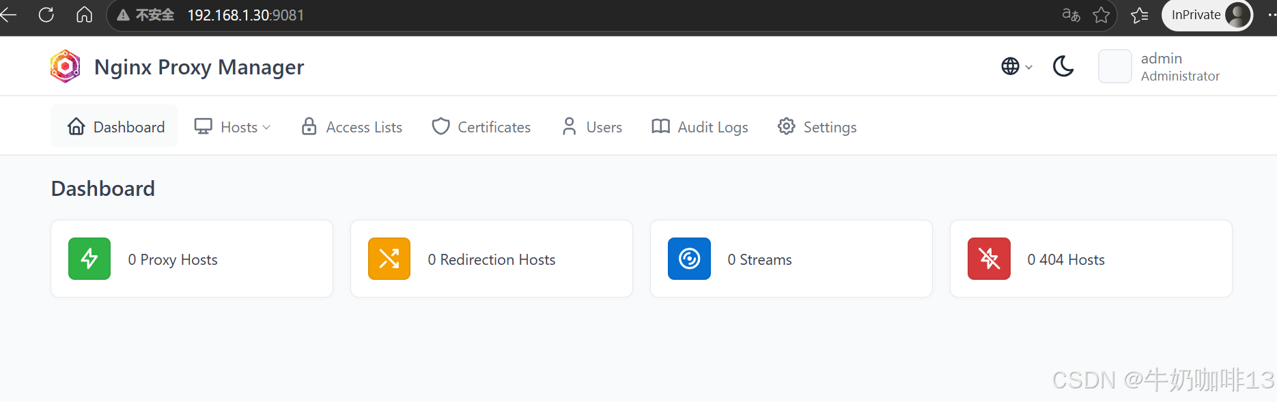This screenshot has width=1277, height=402.
Task: Open the 0 404 Hosts card
Action: click(x=1091, y=259)
